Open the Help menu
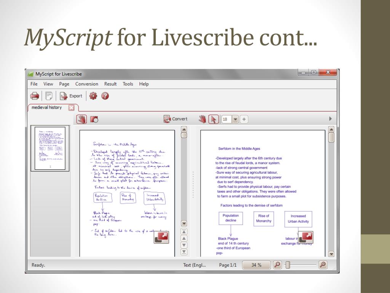Viewport: 390px width, 293px height. coord(144,84)
